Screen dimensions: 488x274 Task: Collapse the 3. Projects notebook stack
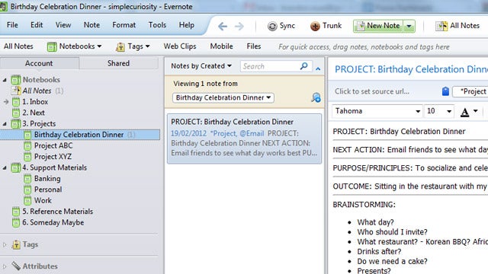pos(5,123)
